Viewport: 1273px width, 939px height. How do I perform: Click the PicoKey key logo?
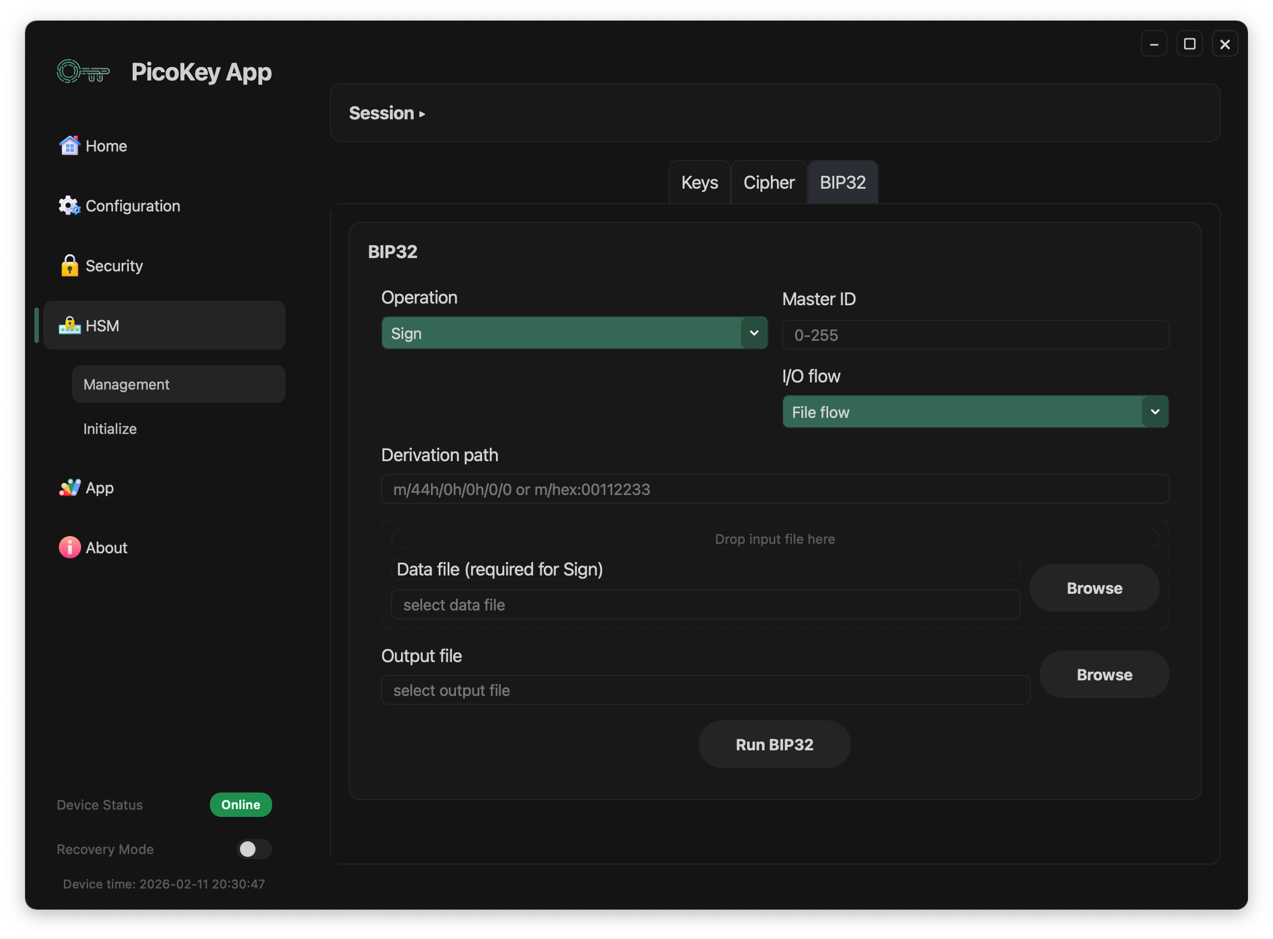83,72
